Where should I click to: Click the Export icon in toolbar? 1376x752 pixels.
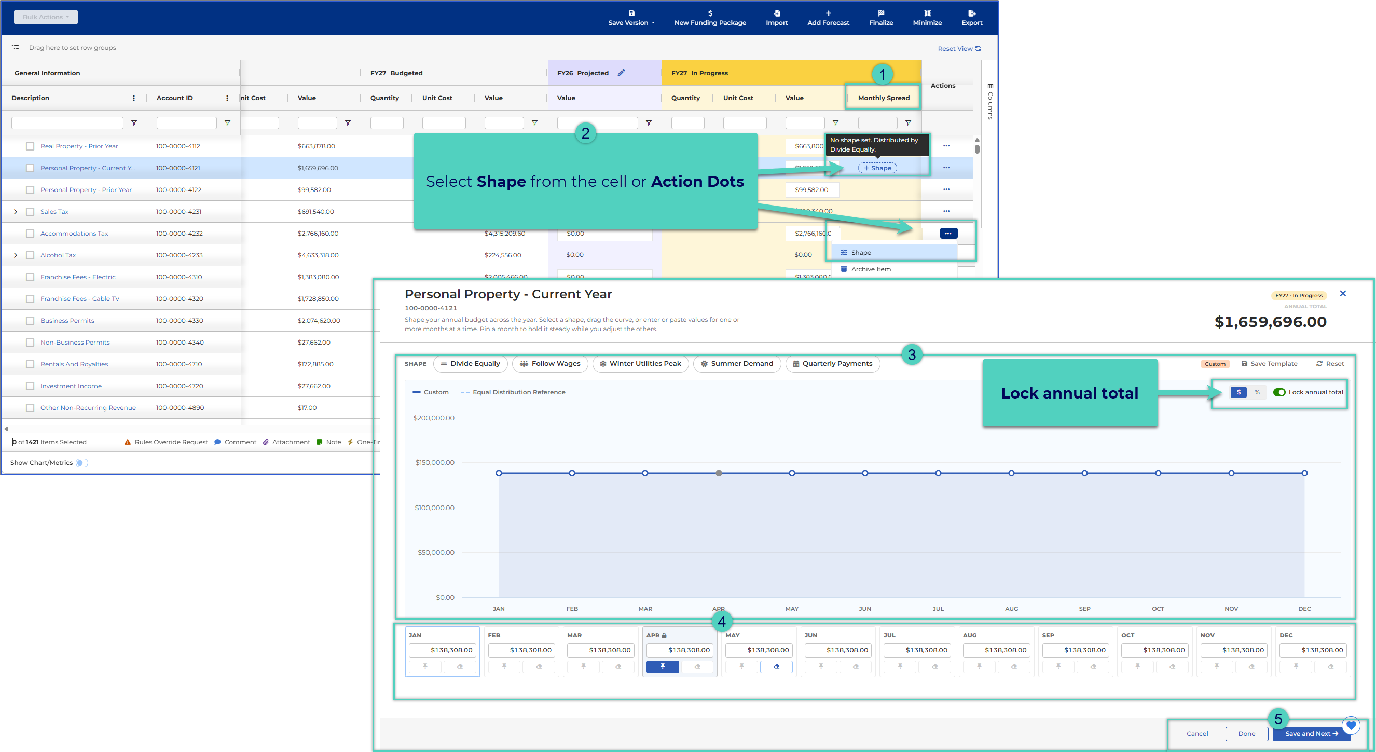(x=971, y=13)
